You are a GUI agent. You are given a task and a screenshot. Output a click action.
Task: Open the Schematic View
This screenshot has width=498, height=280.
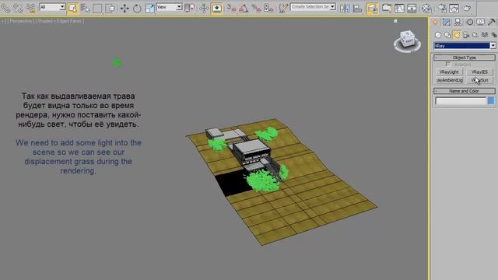click(x=412, y=9)
